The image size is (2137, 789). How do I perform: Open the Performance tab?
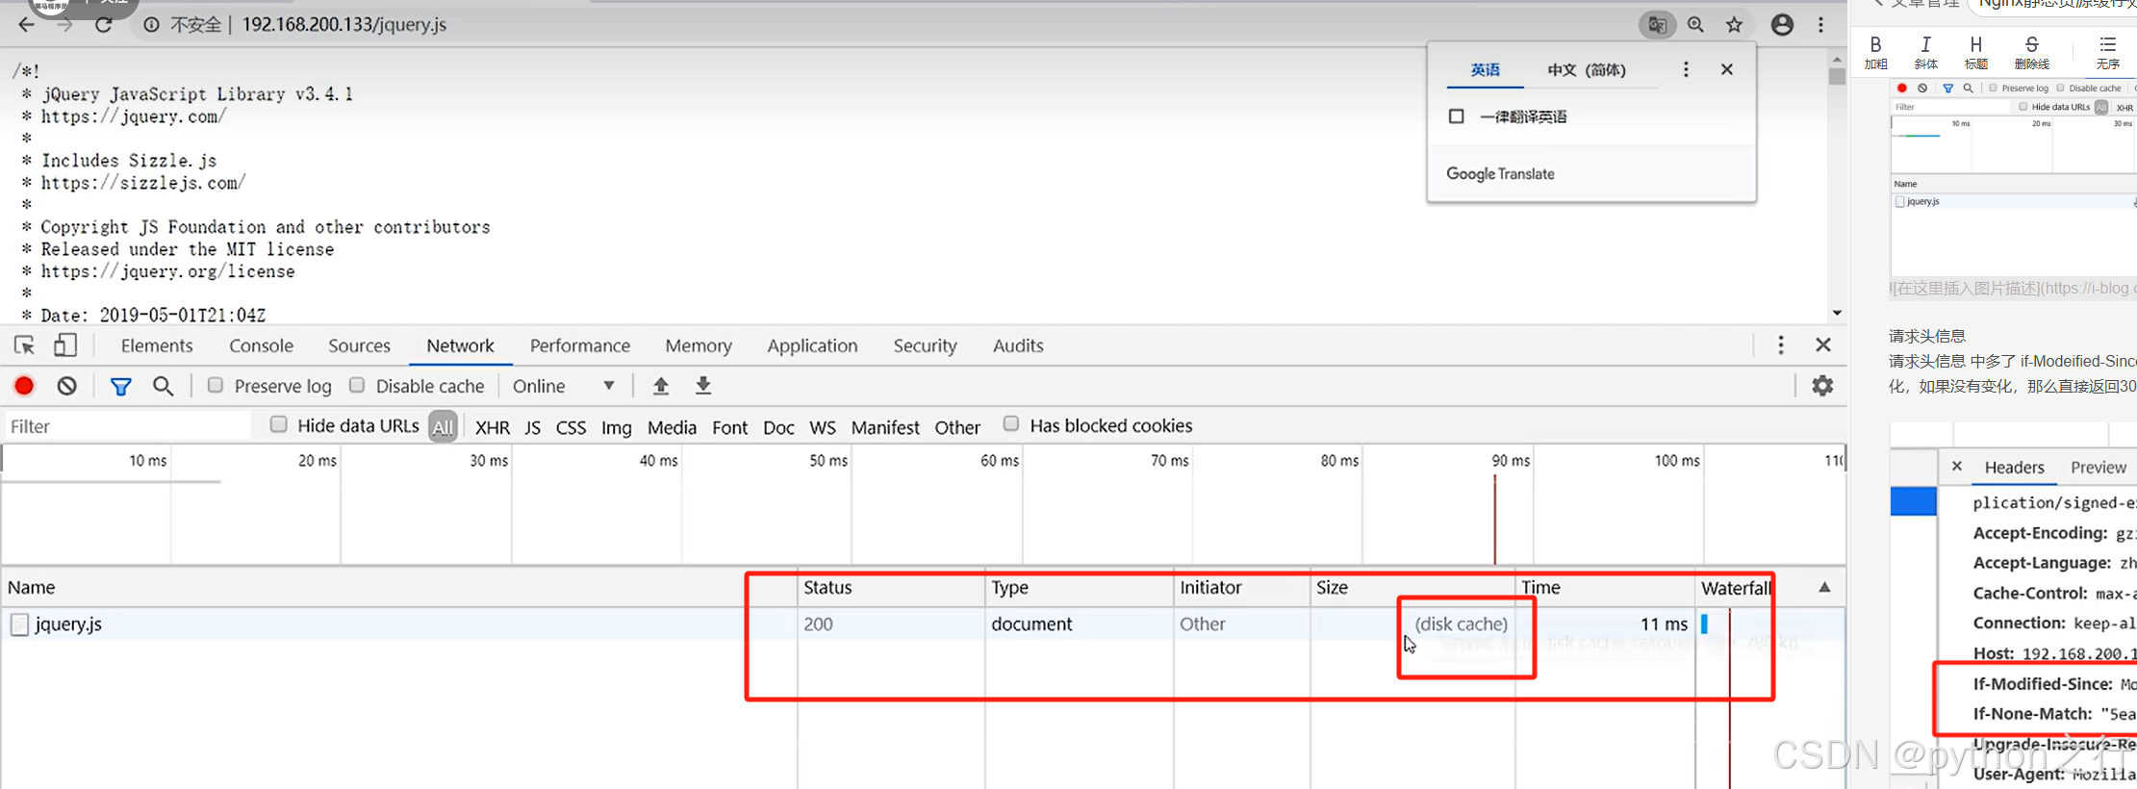pos(580,345)
